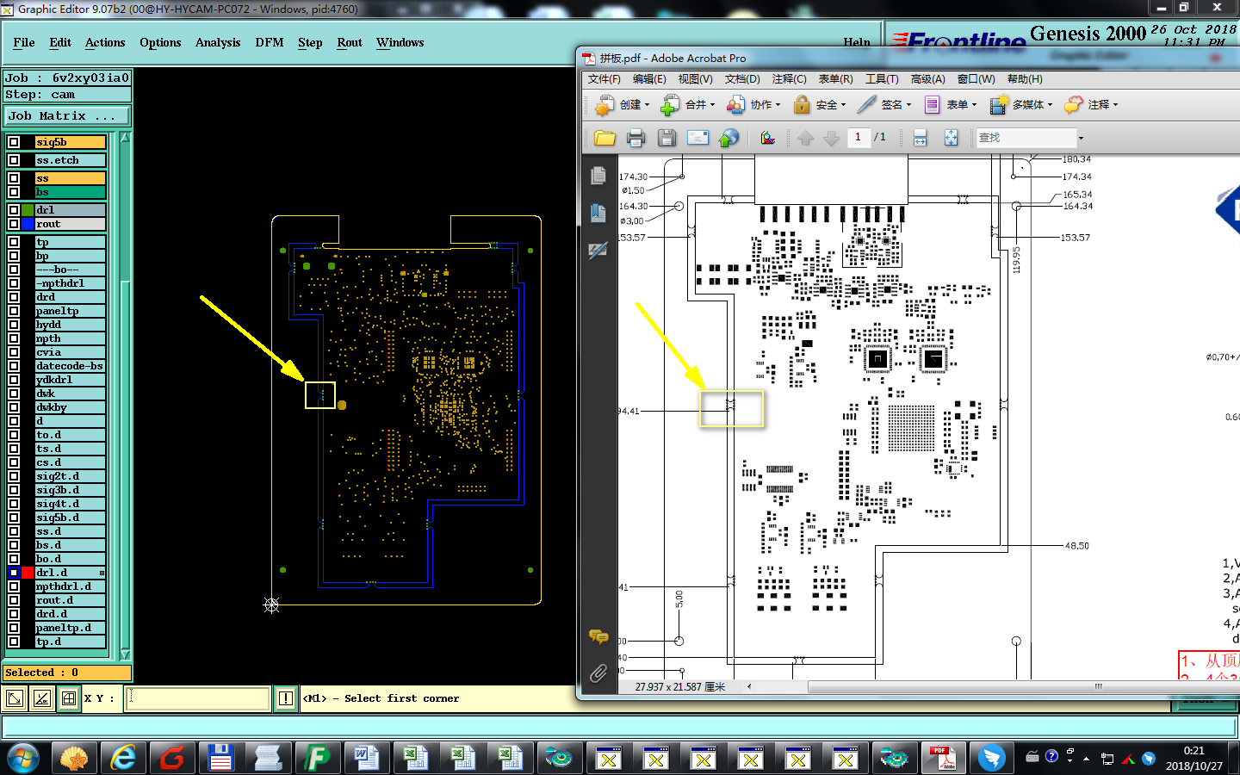Open the Analysis menu
This screenshot has height=775, width=1240.
[218, 42]
